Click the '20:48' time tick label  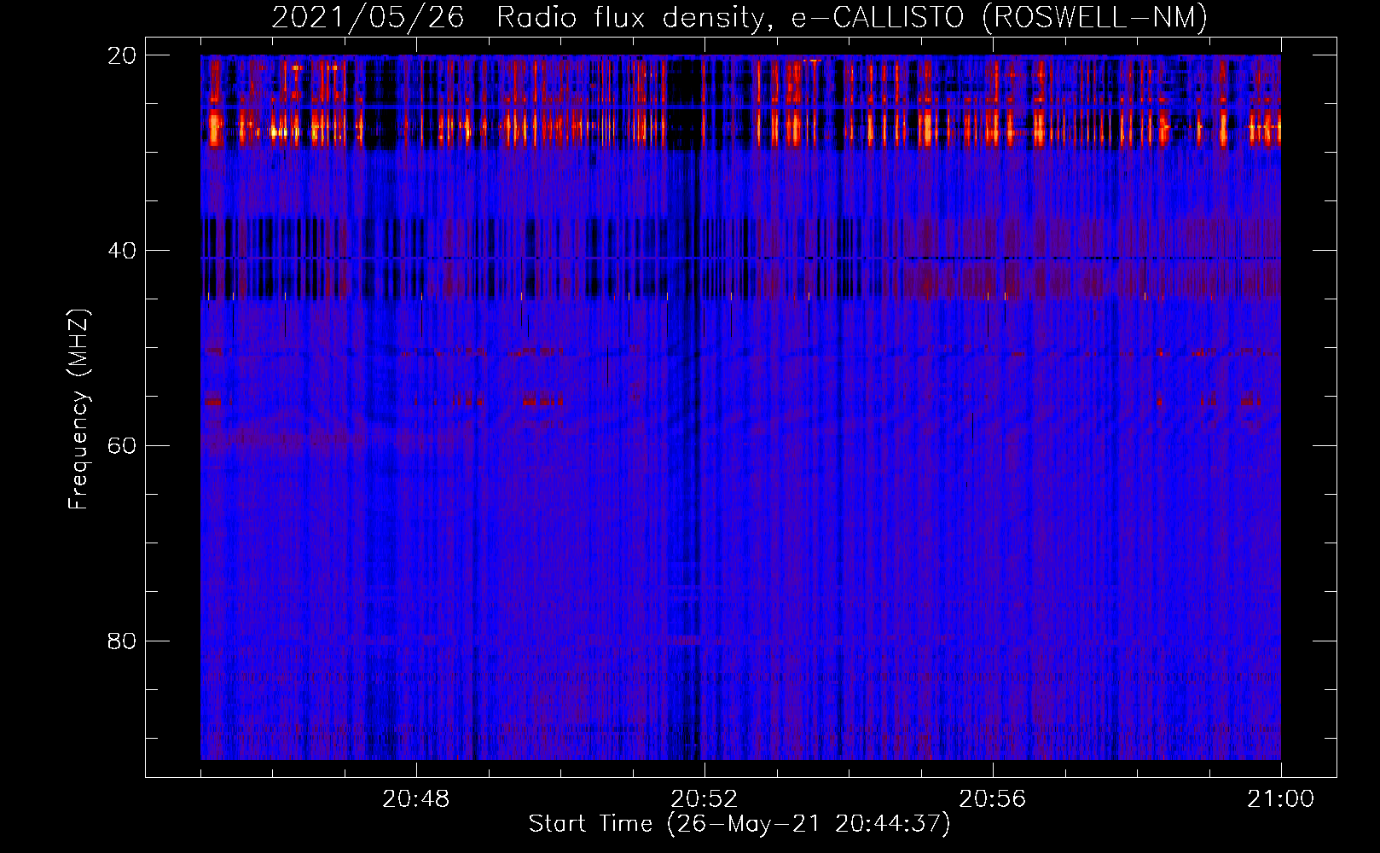[x=416, y=799]
